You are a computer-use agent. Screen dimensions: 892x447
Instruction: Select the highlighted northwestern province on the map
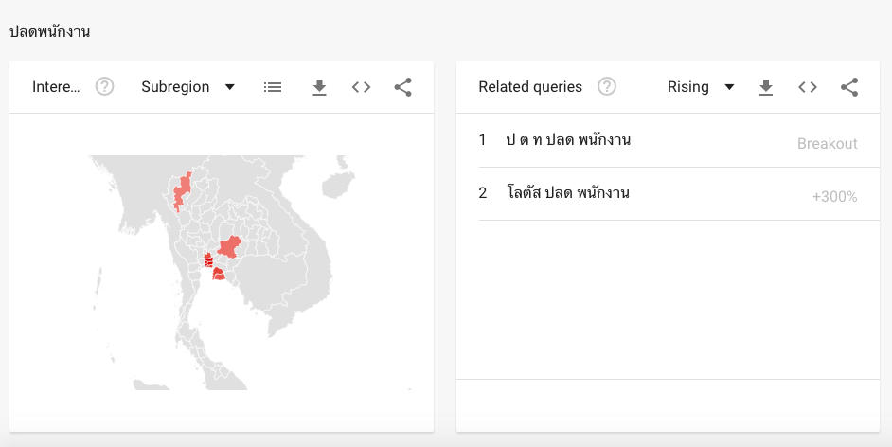point(182,190)
